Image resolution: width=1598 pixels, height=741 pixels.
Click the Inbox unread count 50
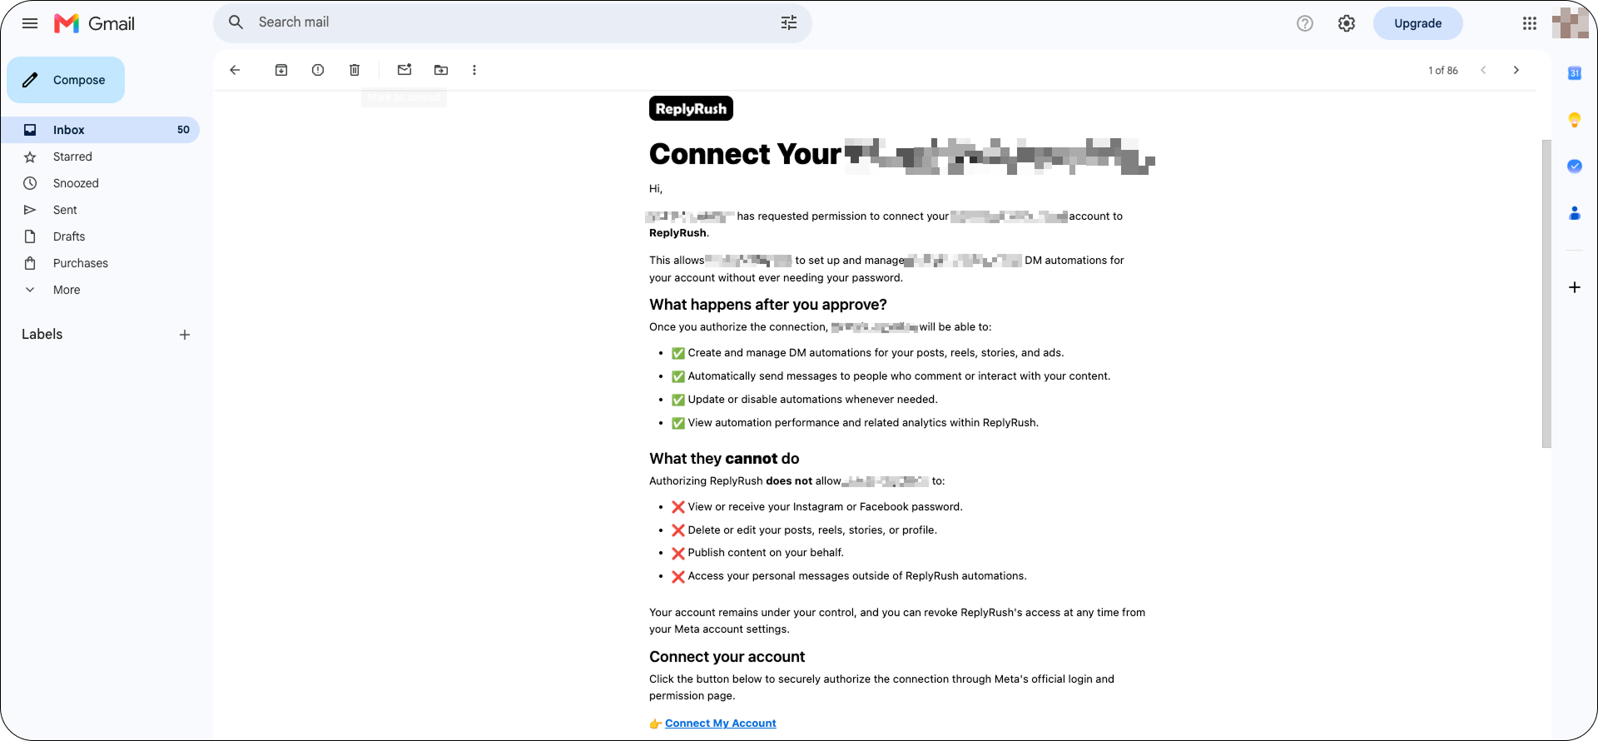click(x=183, y=130)
